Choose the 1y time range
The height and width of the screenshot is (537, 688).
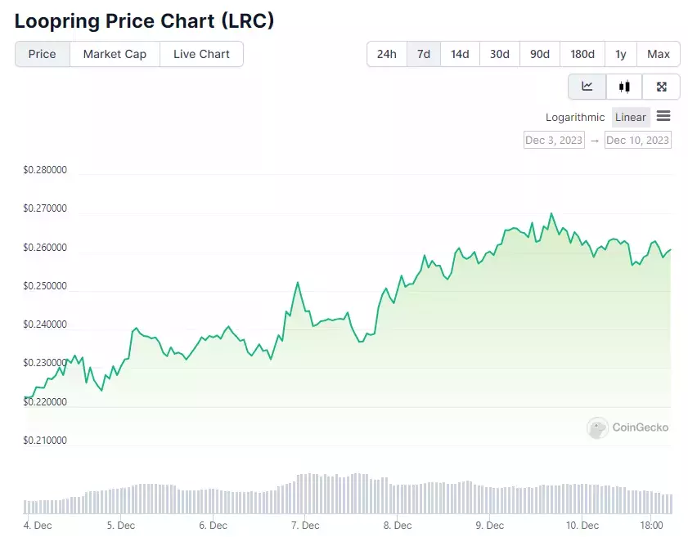620,54
